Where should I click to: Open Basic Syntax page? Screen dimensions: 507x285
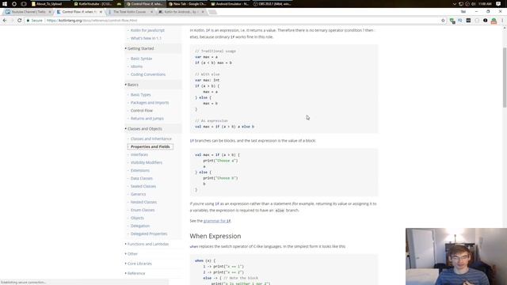[x=141, y=59]
